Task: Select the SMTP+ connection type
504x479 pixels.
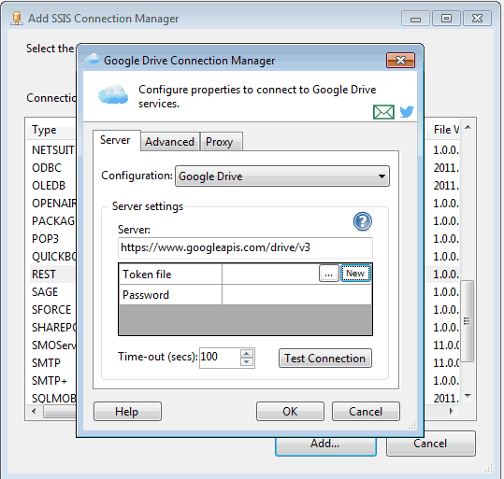Action: pyautogui.click(x=50, y=380)
